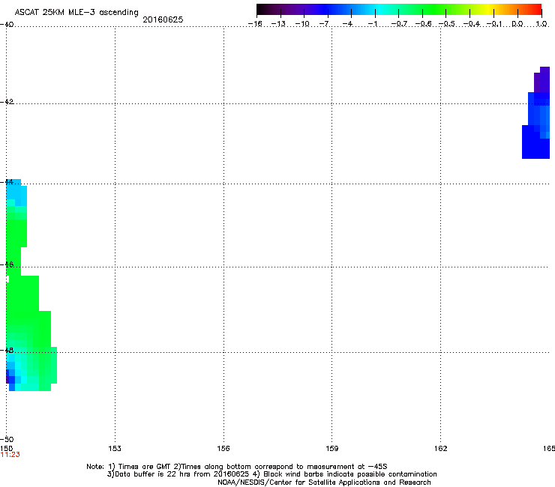Click the color bar's gradient strip
This screenshot has height=487, width=555.
[399, 9]
